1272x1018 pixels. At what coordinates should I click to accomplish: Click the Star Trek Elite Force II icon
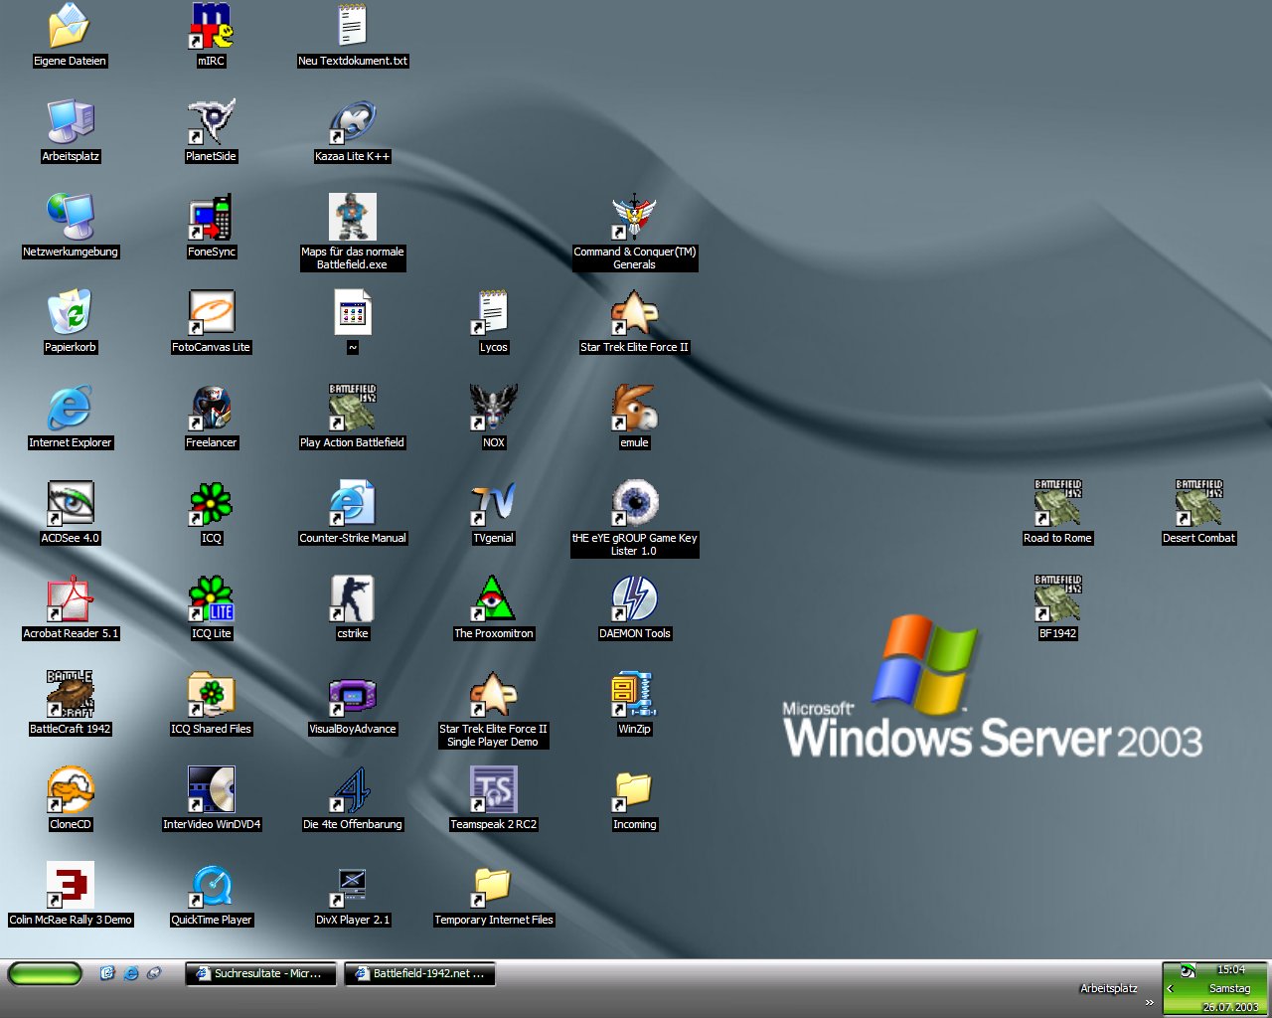point(634,313)
